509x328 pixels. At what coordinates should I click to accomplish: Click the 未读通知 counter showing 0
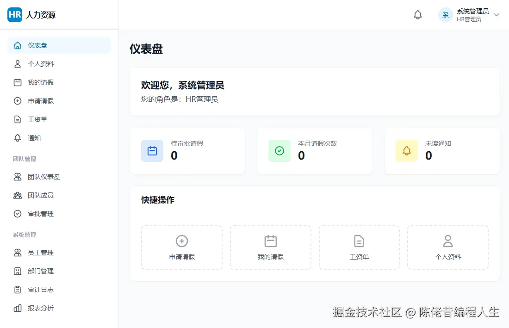point(428,155)
